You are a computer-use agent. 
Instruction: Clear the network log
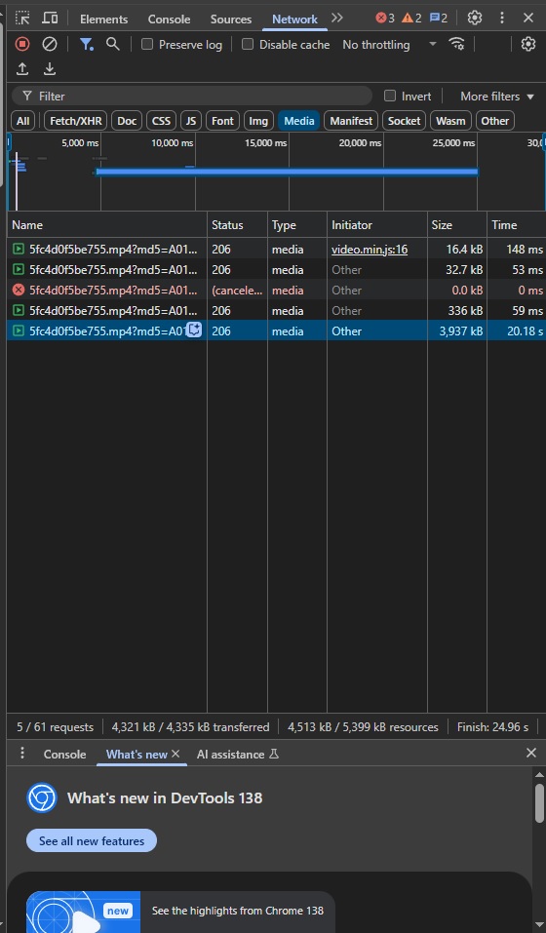50,44
